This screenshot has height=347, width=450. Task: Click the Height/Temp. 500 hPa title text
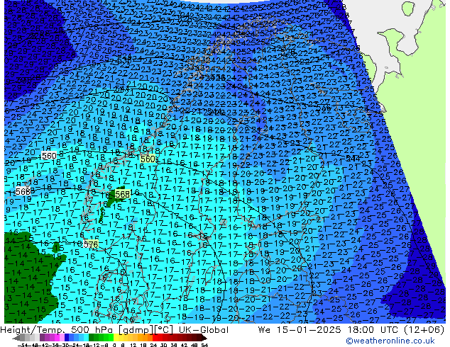tap(56, 330)
